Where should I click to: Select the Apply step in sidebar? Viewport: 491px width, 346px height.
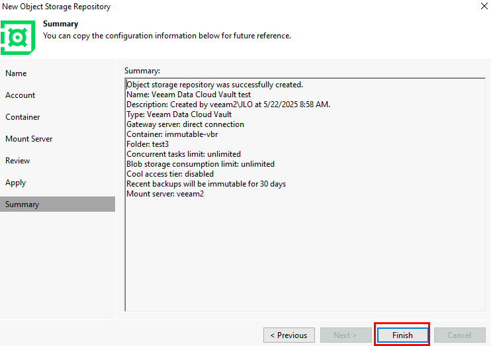click(x=16, y=183)
